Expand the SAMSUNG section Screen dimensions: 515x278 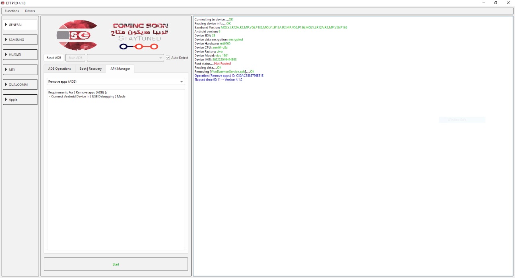20,40
